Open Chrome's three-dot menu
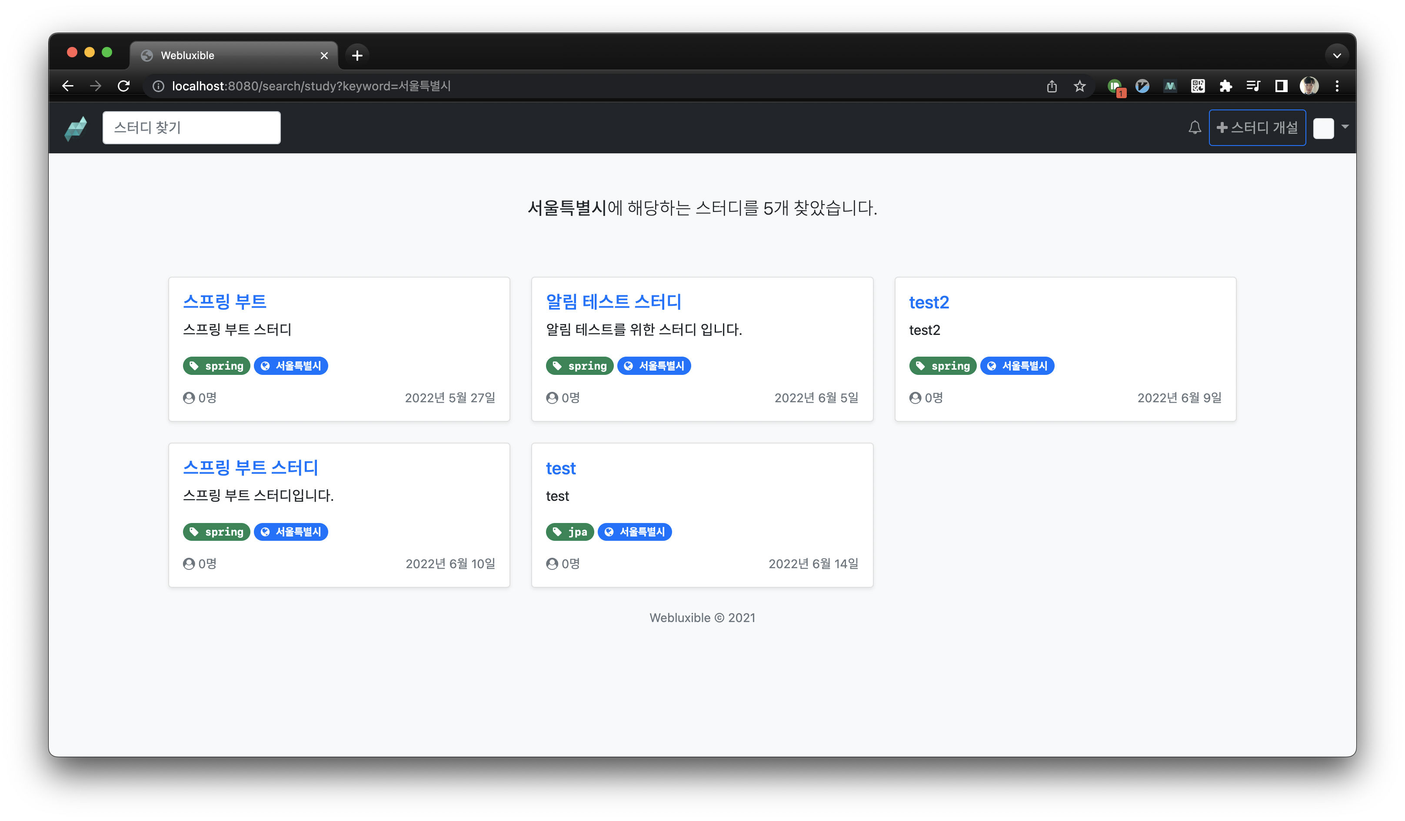The image size is (1405, 821). click(1337, 86)
